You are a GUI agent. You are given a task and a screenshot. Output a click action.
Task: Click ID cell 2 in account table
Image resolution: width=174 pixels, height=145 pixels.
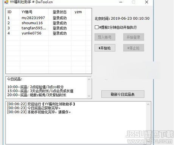9,23
